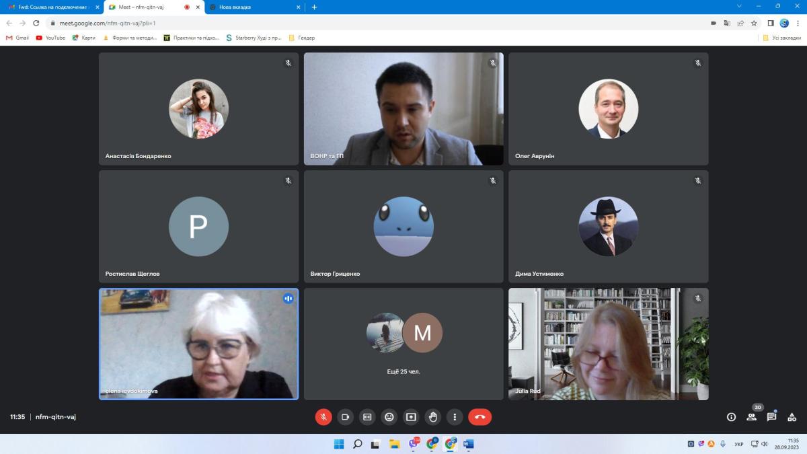Bookmark this page with the star icon

coord(754,23)
